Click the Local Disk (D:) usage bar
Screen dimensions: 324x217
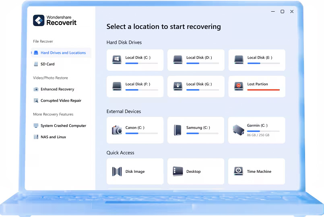pyautogui.click(x=202, y=63)
